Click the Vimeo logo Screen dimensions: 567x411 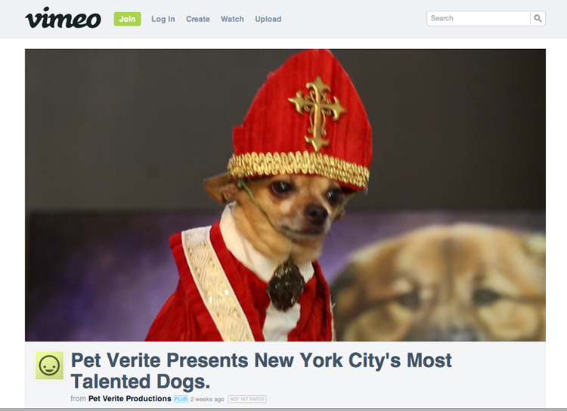tap(64, 18)
